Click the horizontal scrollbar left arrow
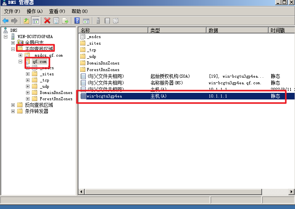 (81, 192)
